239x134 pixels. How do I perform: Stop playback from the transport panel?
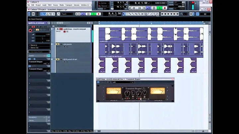154,8
